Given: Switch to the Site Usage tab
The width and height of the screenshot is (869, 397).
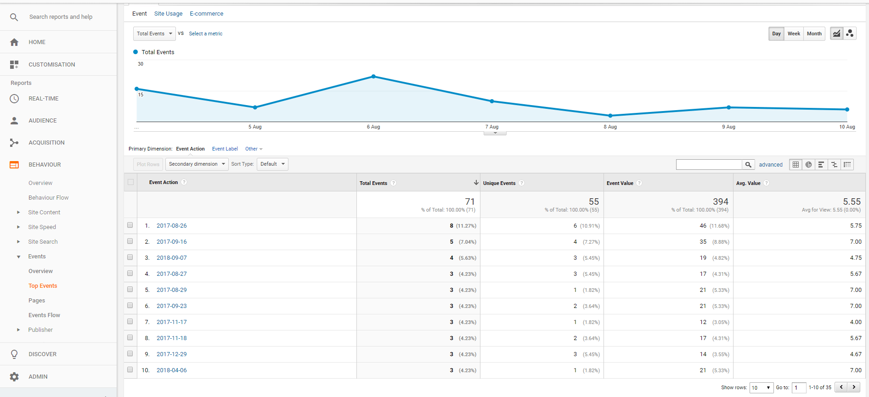Looking at the screenshot, I should pyautogui.click(x=168, y=14).
